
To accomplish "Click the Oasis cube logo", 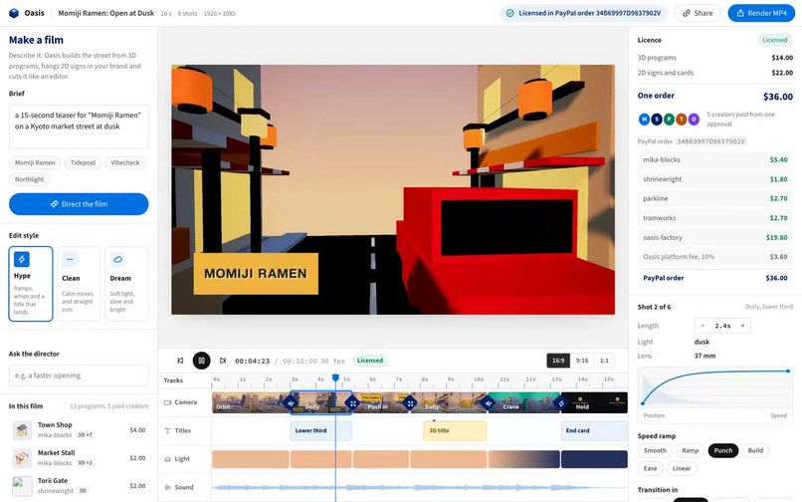I will pos(14,13).
